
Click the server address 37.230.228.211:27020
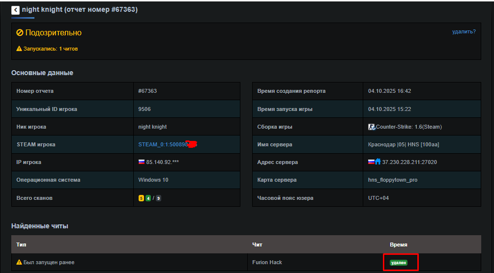[410, 162]
